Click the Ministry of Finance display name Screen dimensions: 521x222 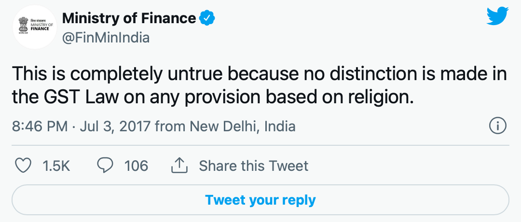point(129,19)
